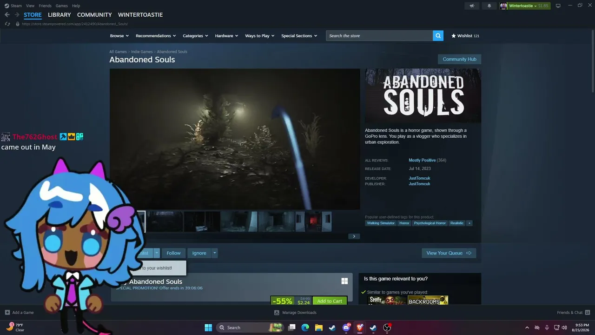
Task: Click the Steam taskbar icon left of Discord
Action: click(x=332, y=328)
